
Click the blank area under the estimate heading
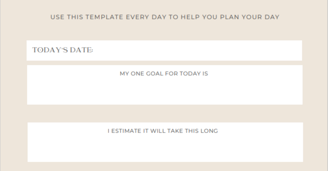pos(165,148)
